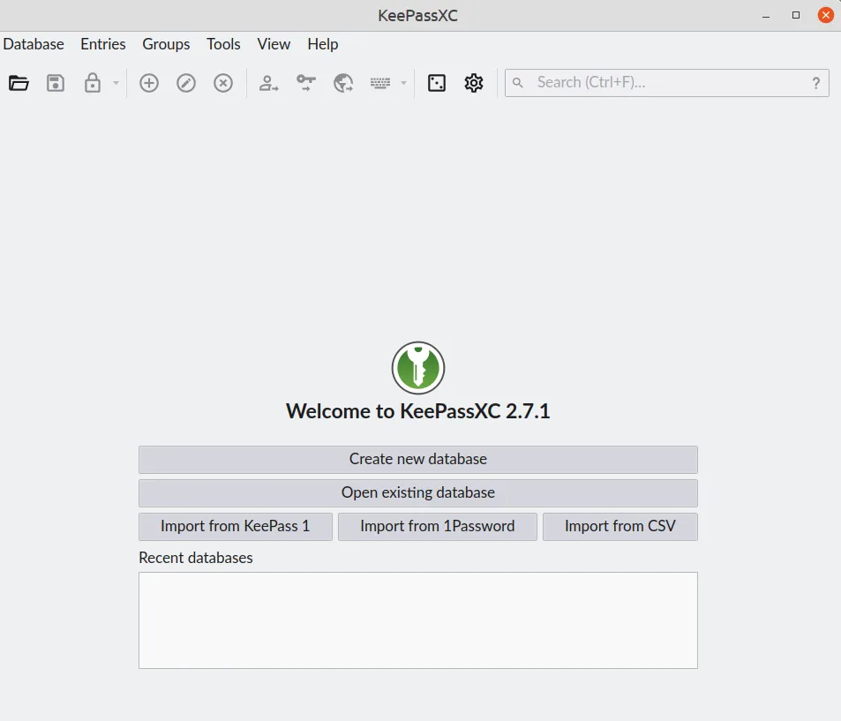Click inside the search field

tap(662, 81)
